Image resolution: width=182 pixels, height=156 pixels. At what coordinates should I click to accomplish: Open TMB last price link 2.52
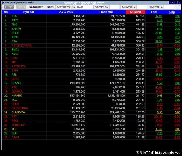pyautogui.click(x=160, y=24)
